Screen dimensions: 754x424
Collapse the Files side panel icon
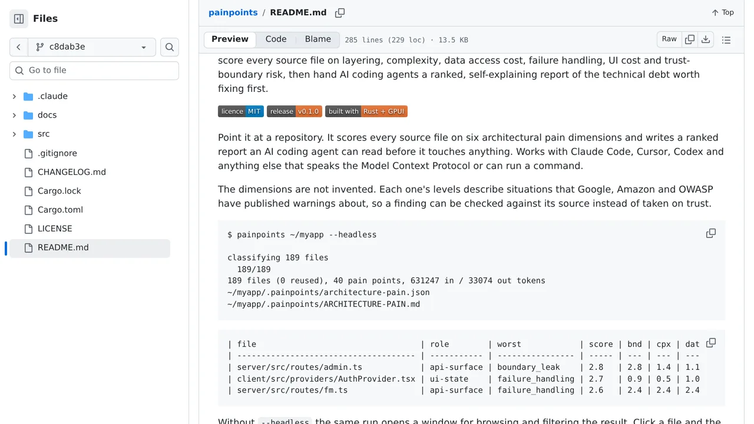(19, 19)
